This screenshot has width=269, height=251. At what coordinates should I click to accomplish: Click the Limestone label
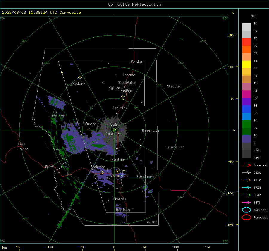[x=56, y=115]
